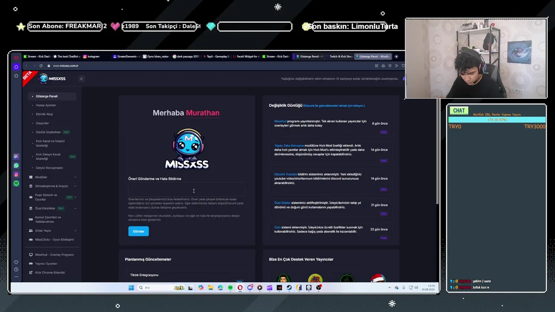Viewport: 555px width, 312px height.
Task: Reload the page with the refresh icon
Action: point(41,66)
